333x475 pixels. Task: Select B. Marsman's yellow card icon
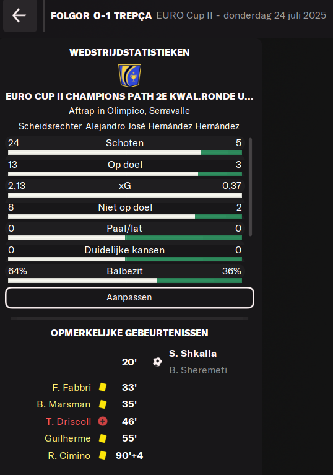(103, 404)
